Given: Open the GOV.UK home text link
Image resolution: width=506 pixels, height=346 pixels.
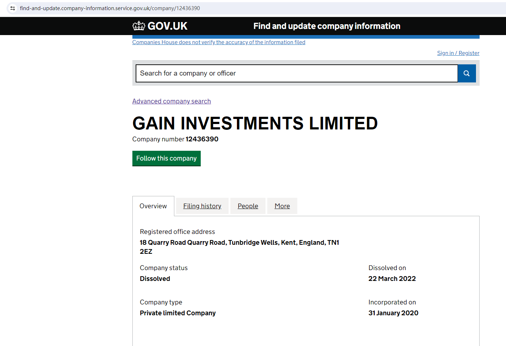Looking at the screenshot, I should click(x=167, y=26).
